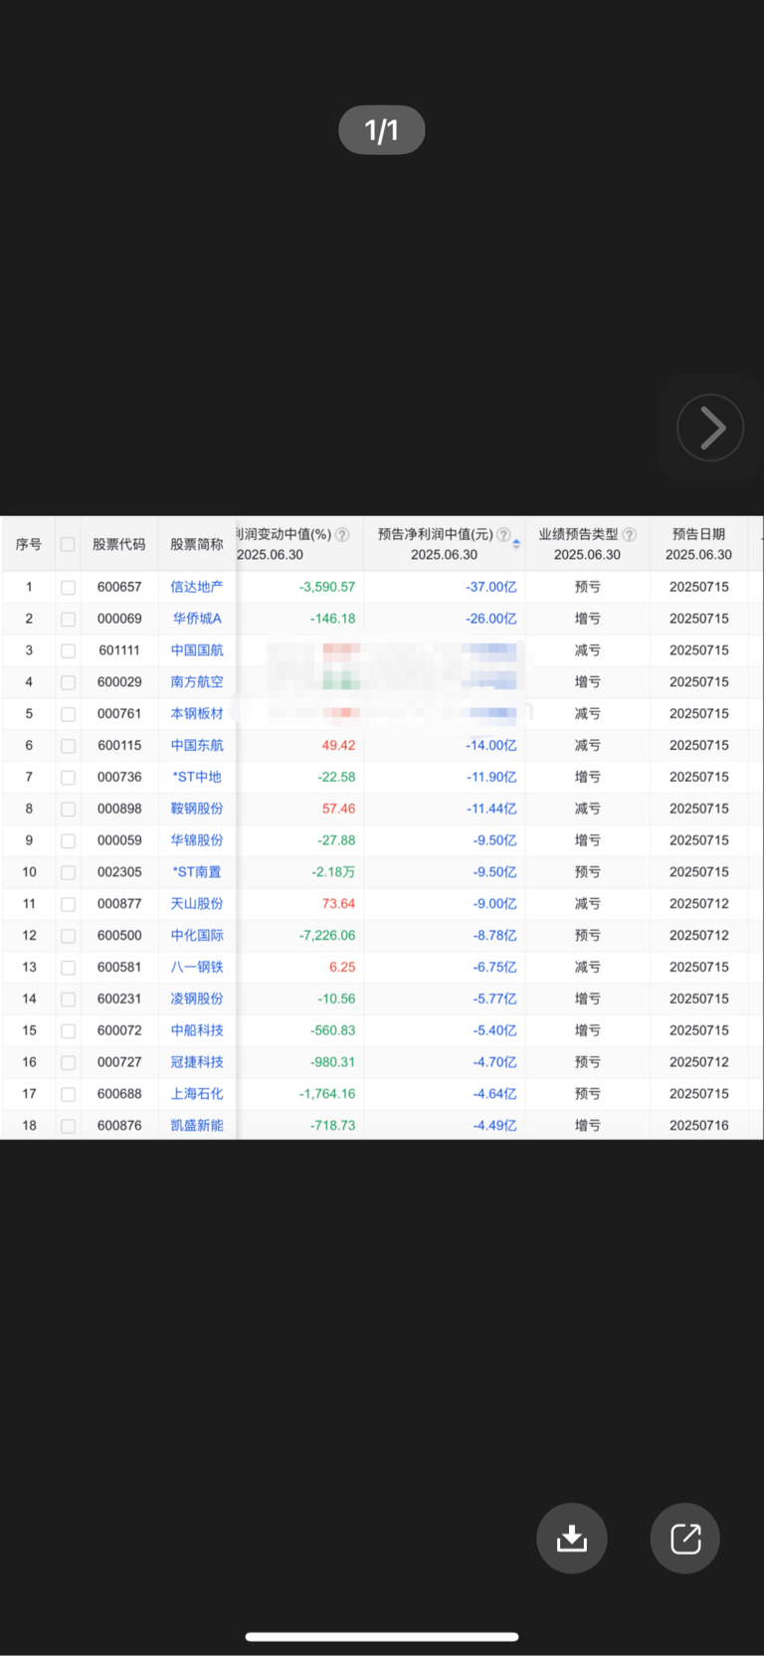Select the -2.18万 change value
The image size is (764, 1656).
(x=333, y=872)
